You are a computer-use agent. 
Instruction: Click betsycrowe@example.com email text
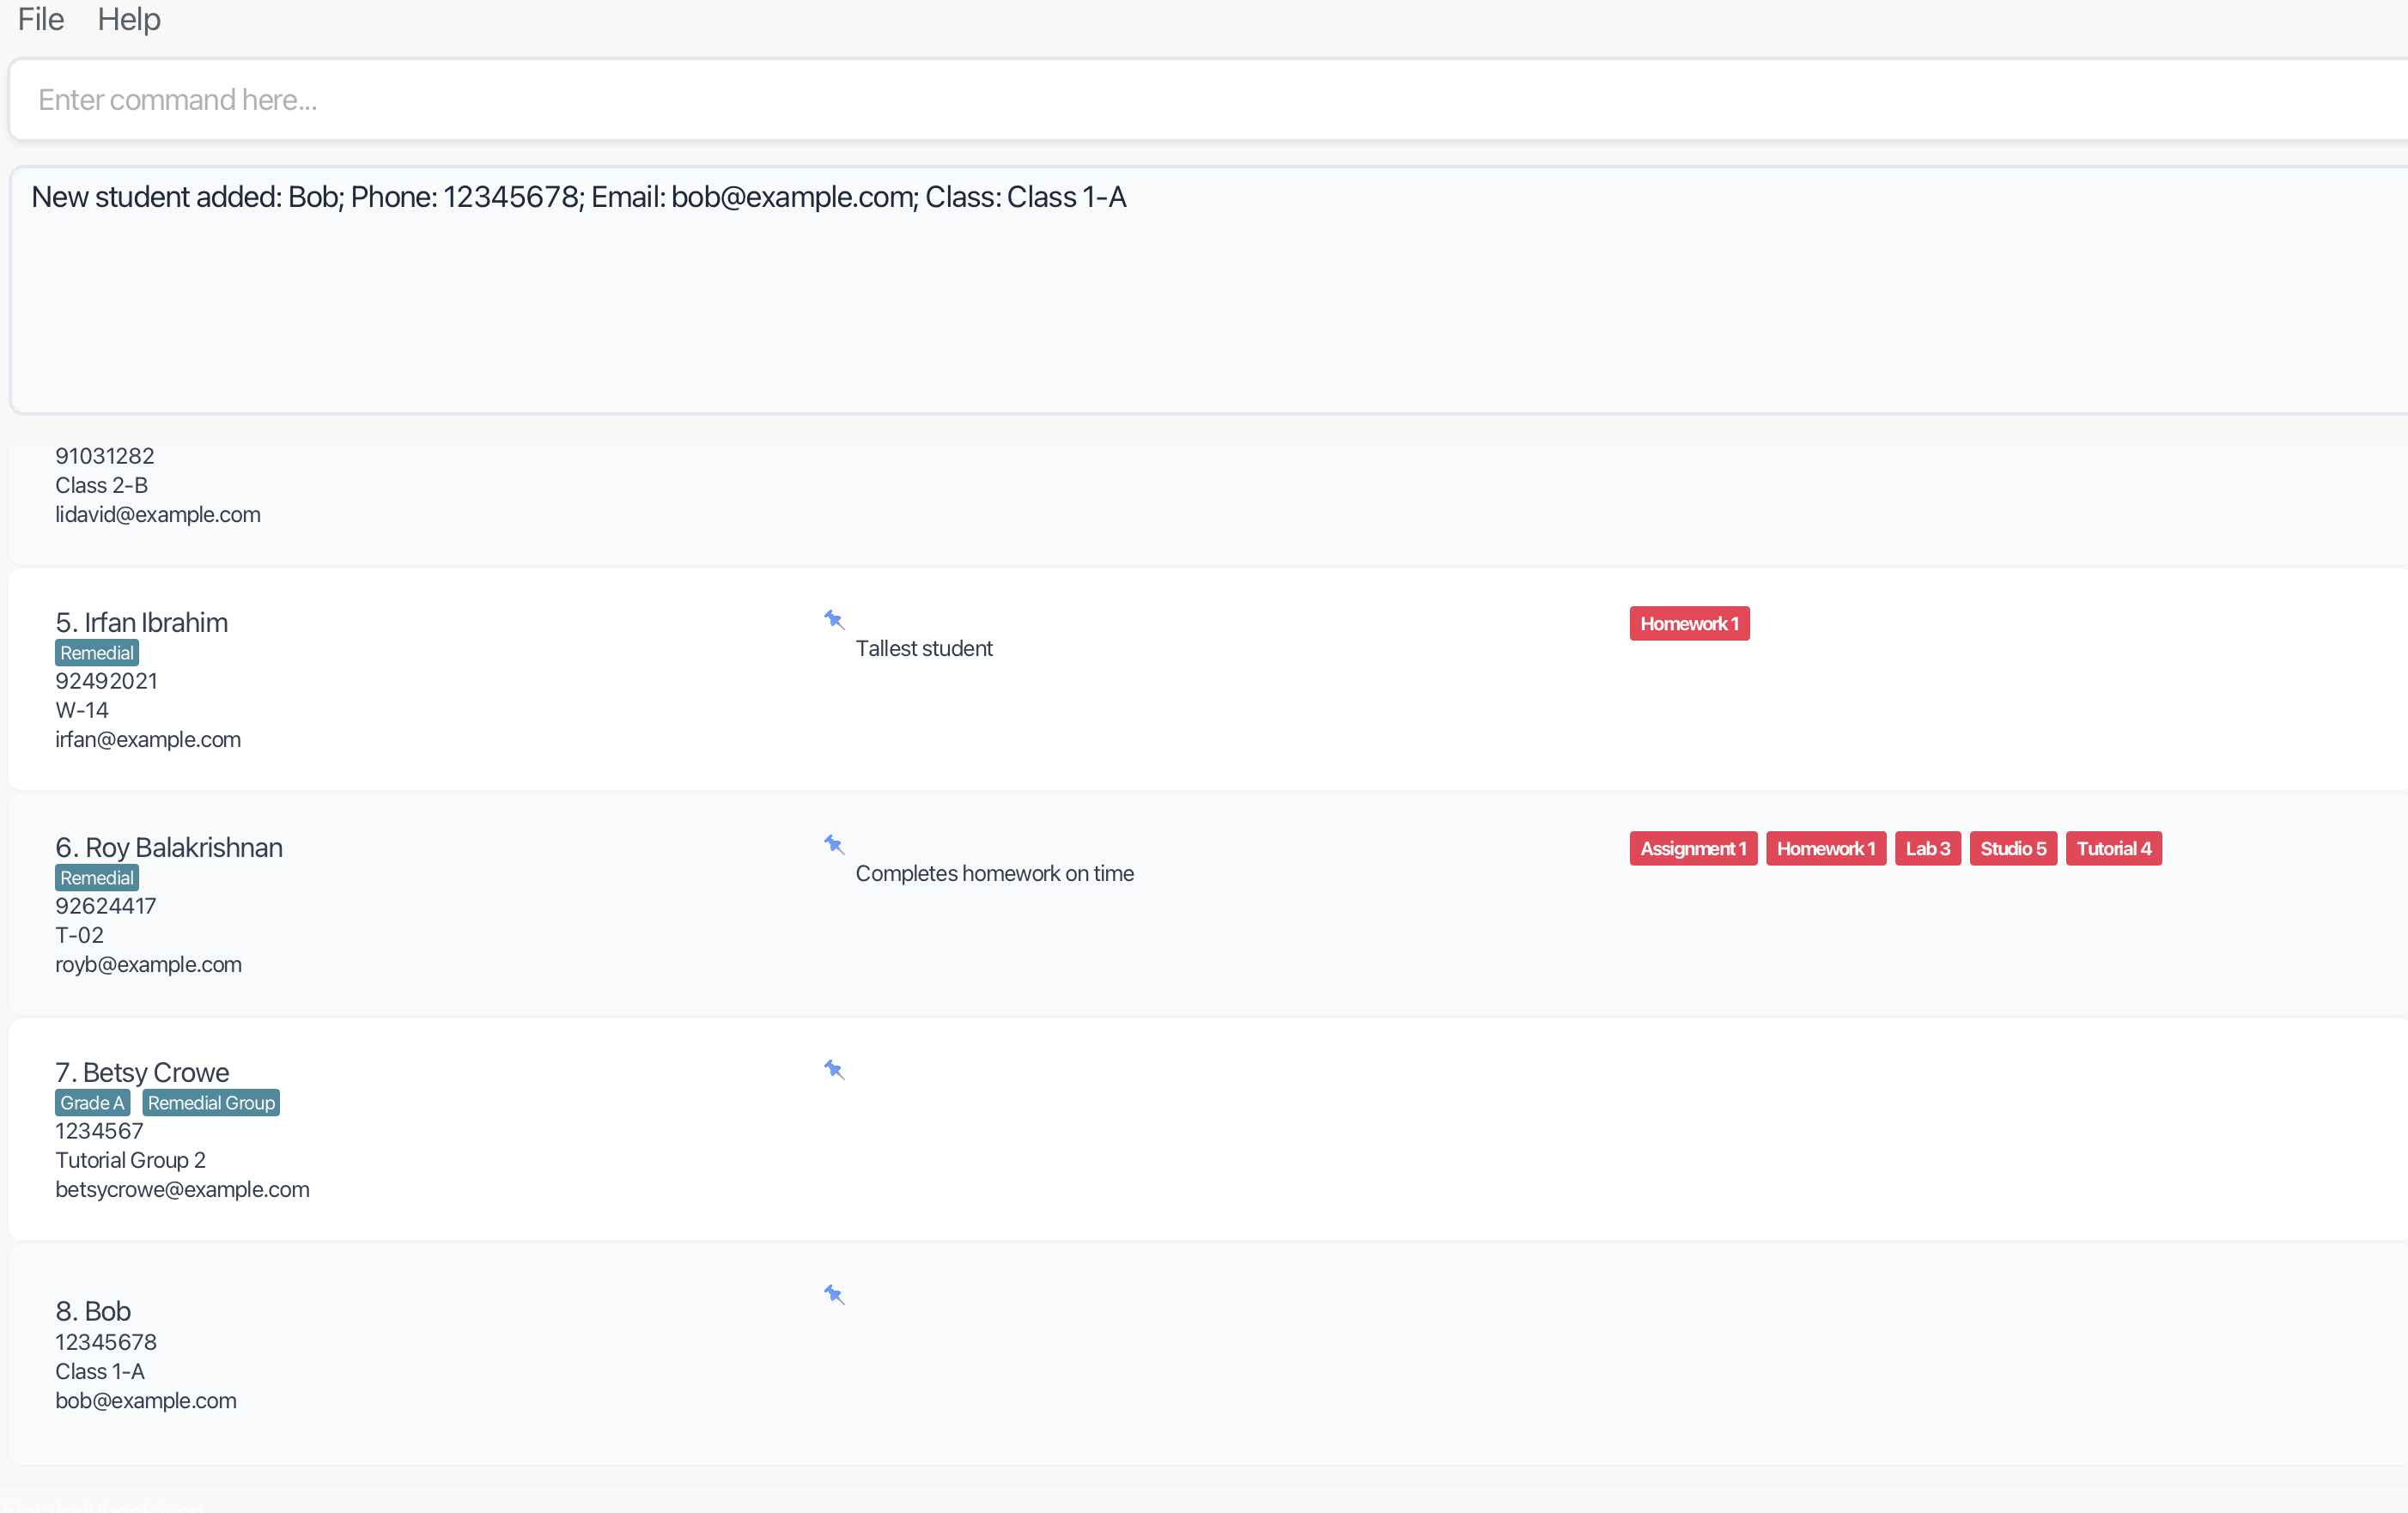(183, 1190)
